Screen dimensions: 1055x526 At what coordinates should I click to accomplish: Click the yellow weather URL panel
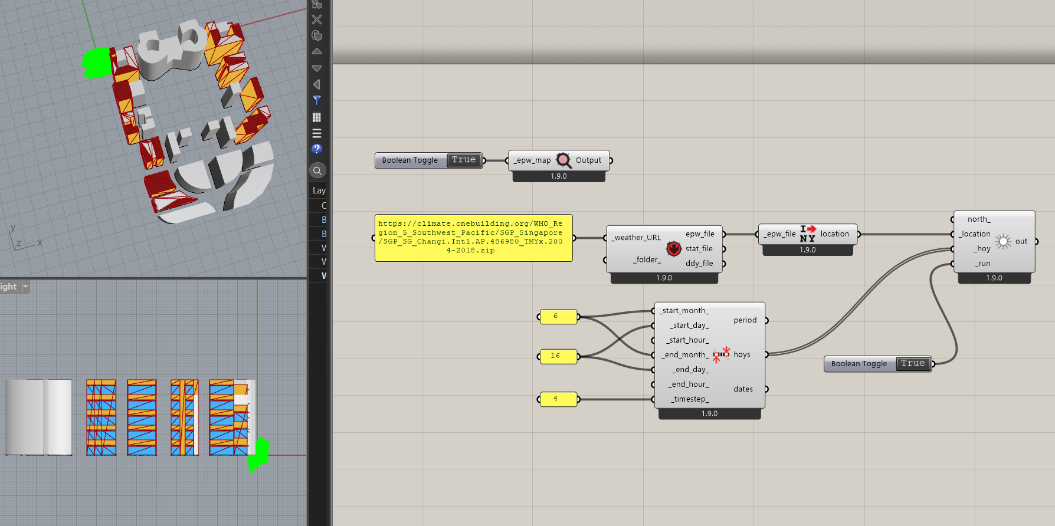[x=473, y=238]
